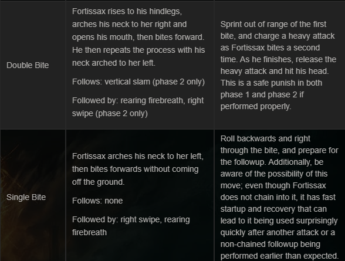The image size is (345, 261).
Task: Click the phrase 'startup and recovery that can'
Action: click(273, 209)
